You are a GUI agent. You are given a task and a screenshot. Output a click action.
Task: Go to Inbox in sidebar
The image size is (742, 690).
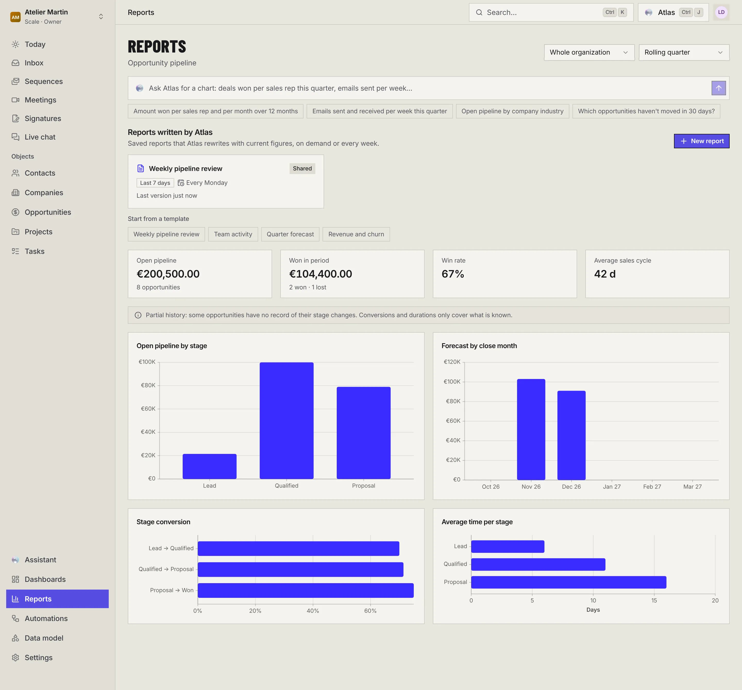(57, 63)
